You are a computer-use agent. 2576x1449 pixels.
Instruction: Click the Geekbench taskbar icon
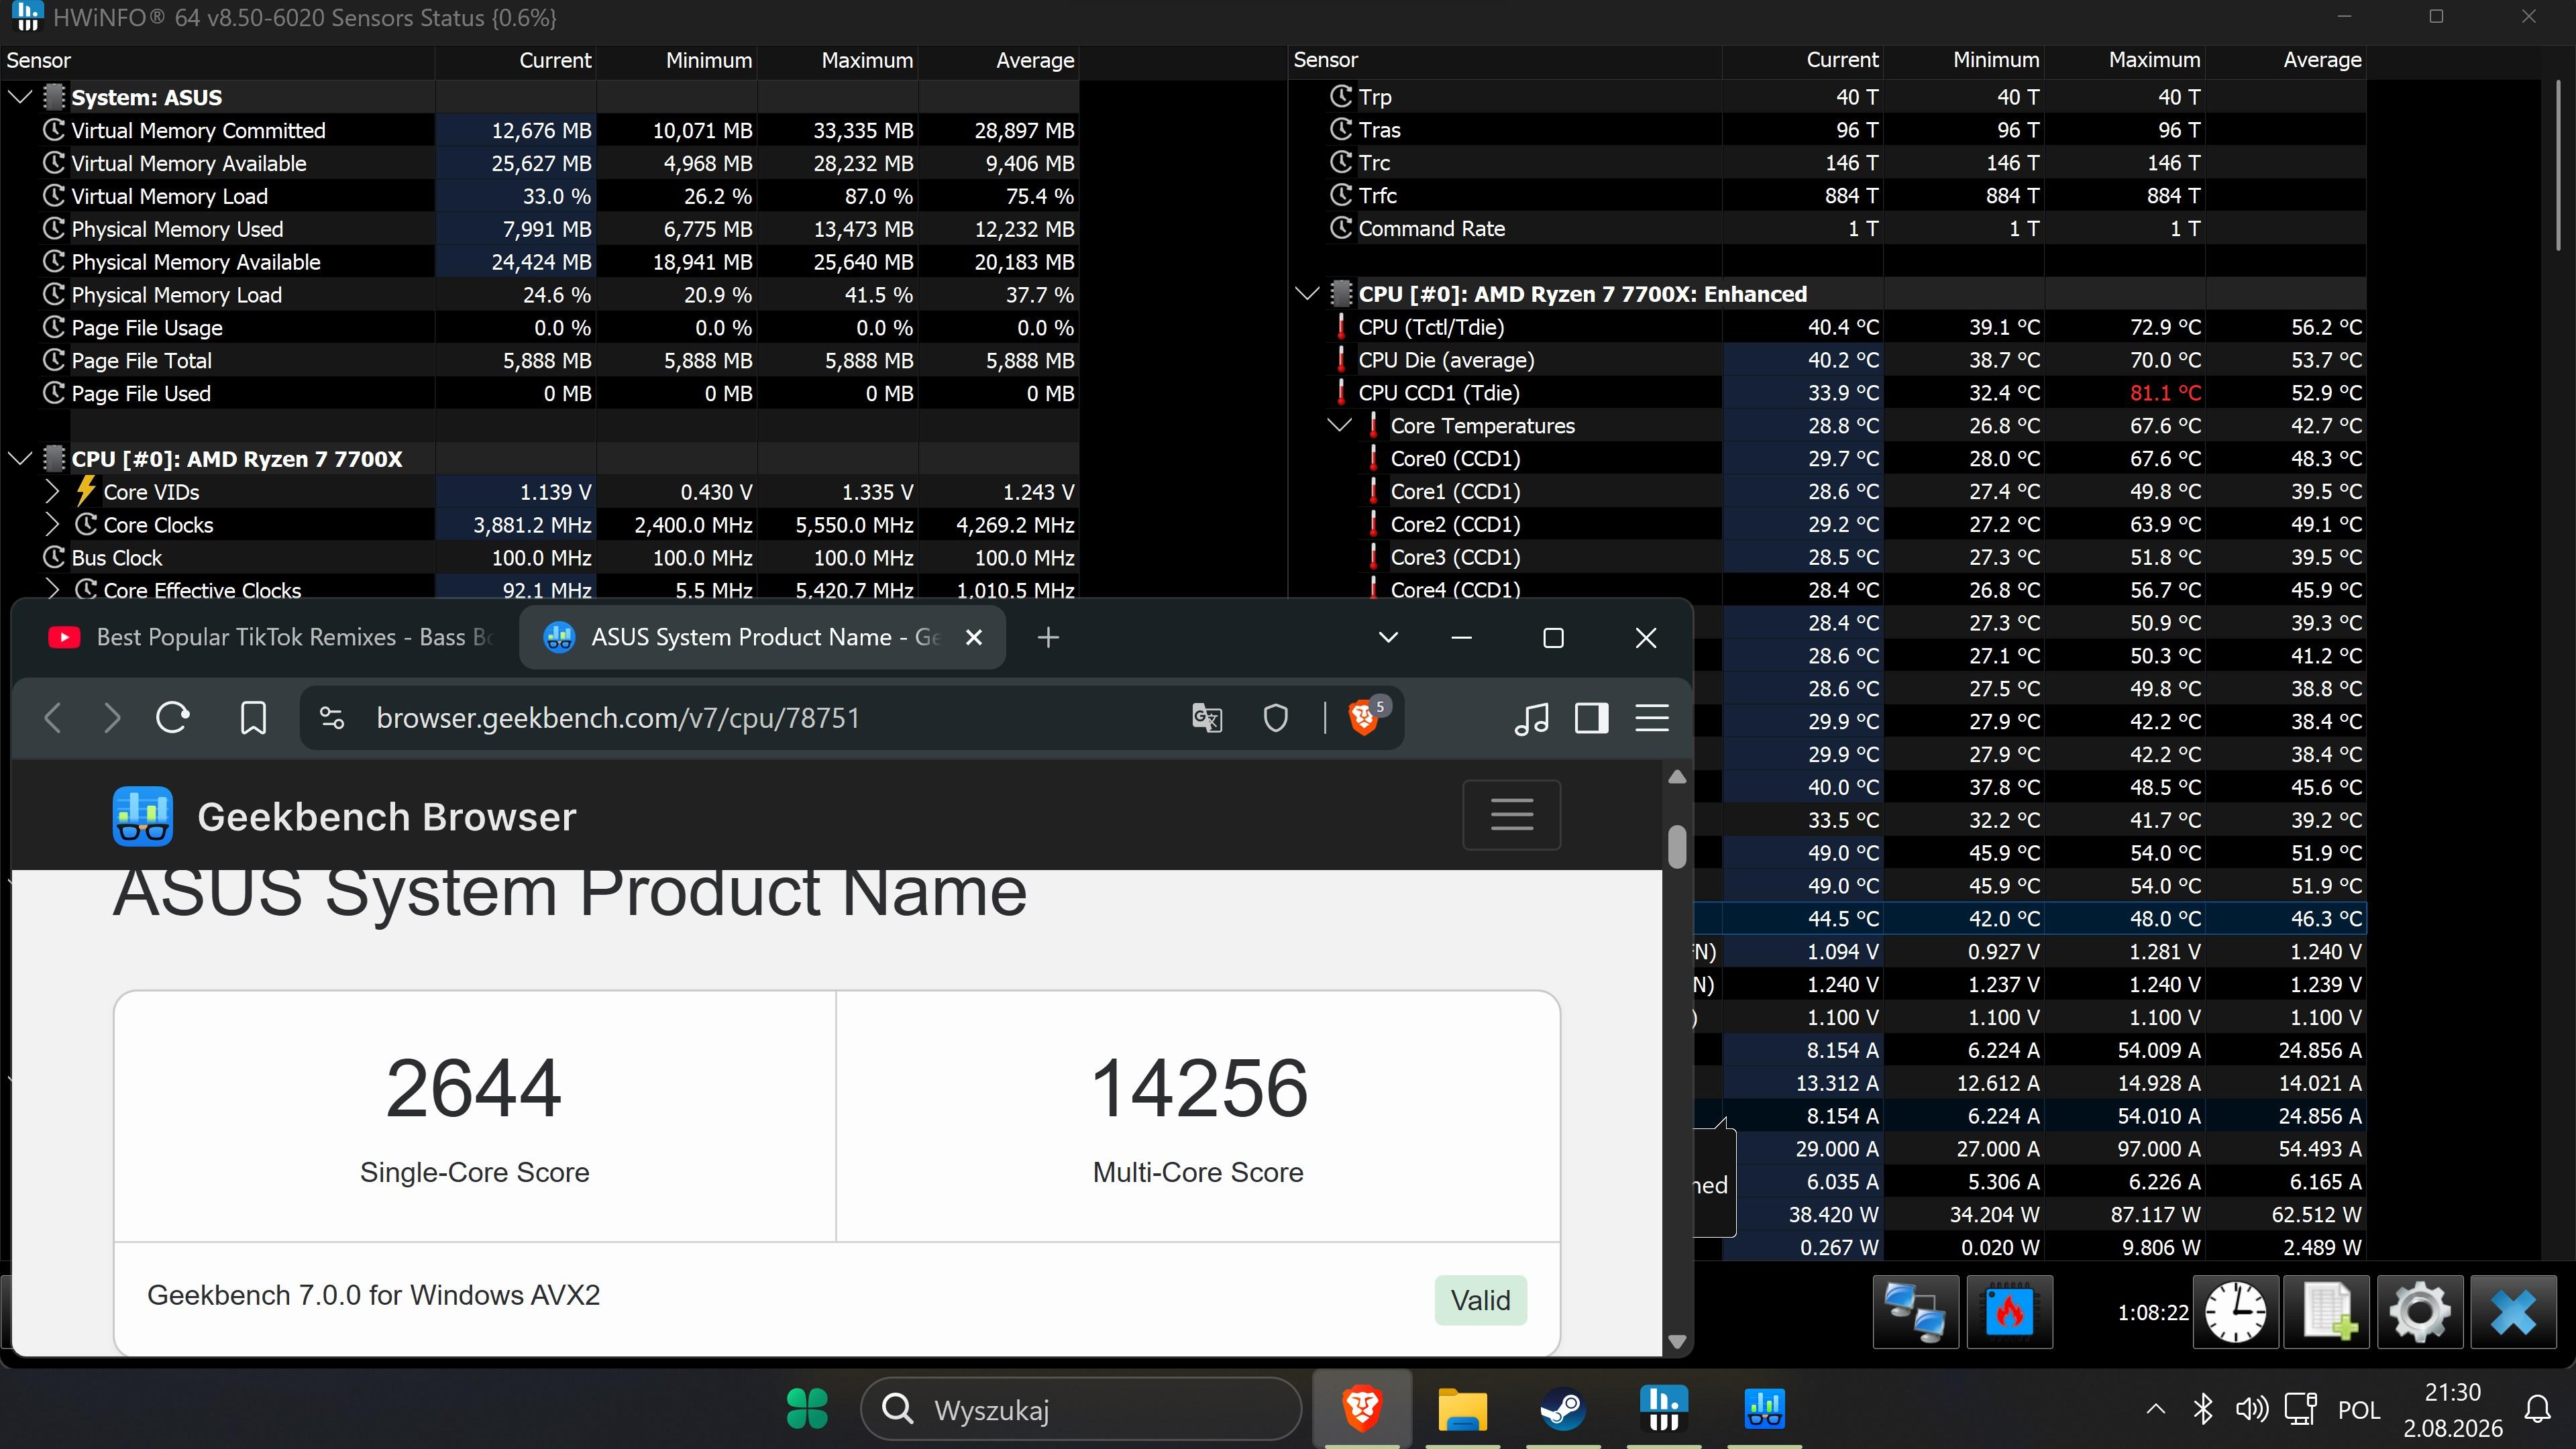[x=1764, y=1410]
